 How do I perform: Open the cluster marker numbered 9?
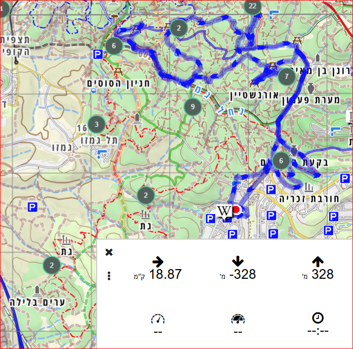coord(191,106)
